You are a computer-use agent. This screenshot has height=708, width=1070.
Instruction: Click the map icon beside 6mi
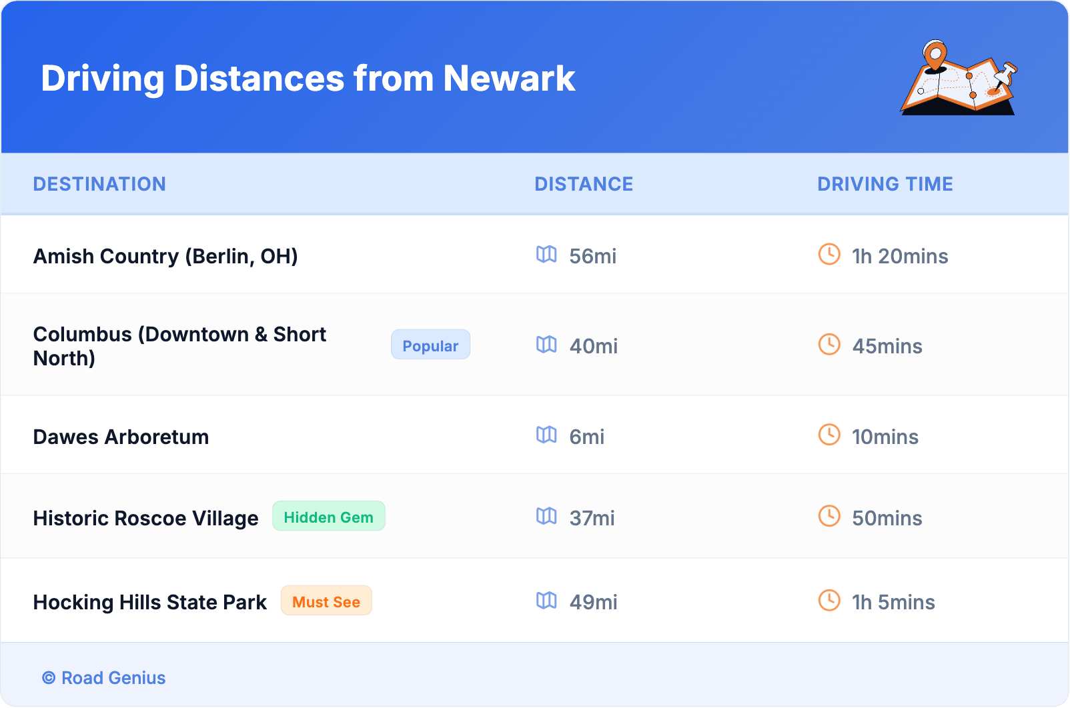(546, 435)
